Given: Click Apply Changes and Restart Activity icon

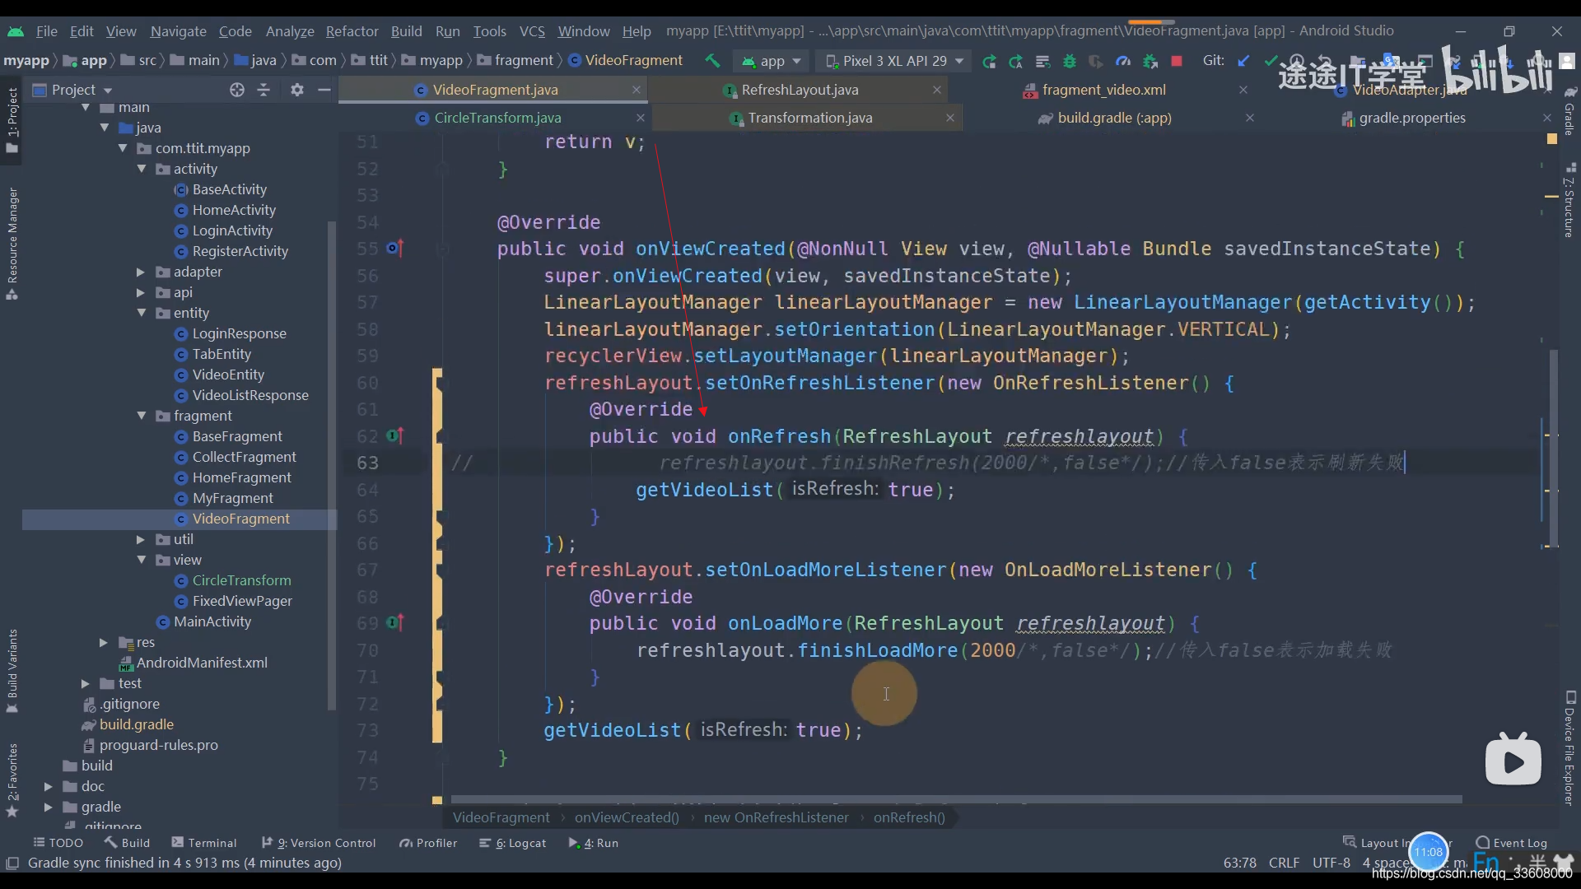Looking at the screenshot, I should coord(1016,61).
